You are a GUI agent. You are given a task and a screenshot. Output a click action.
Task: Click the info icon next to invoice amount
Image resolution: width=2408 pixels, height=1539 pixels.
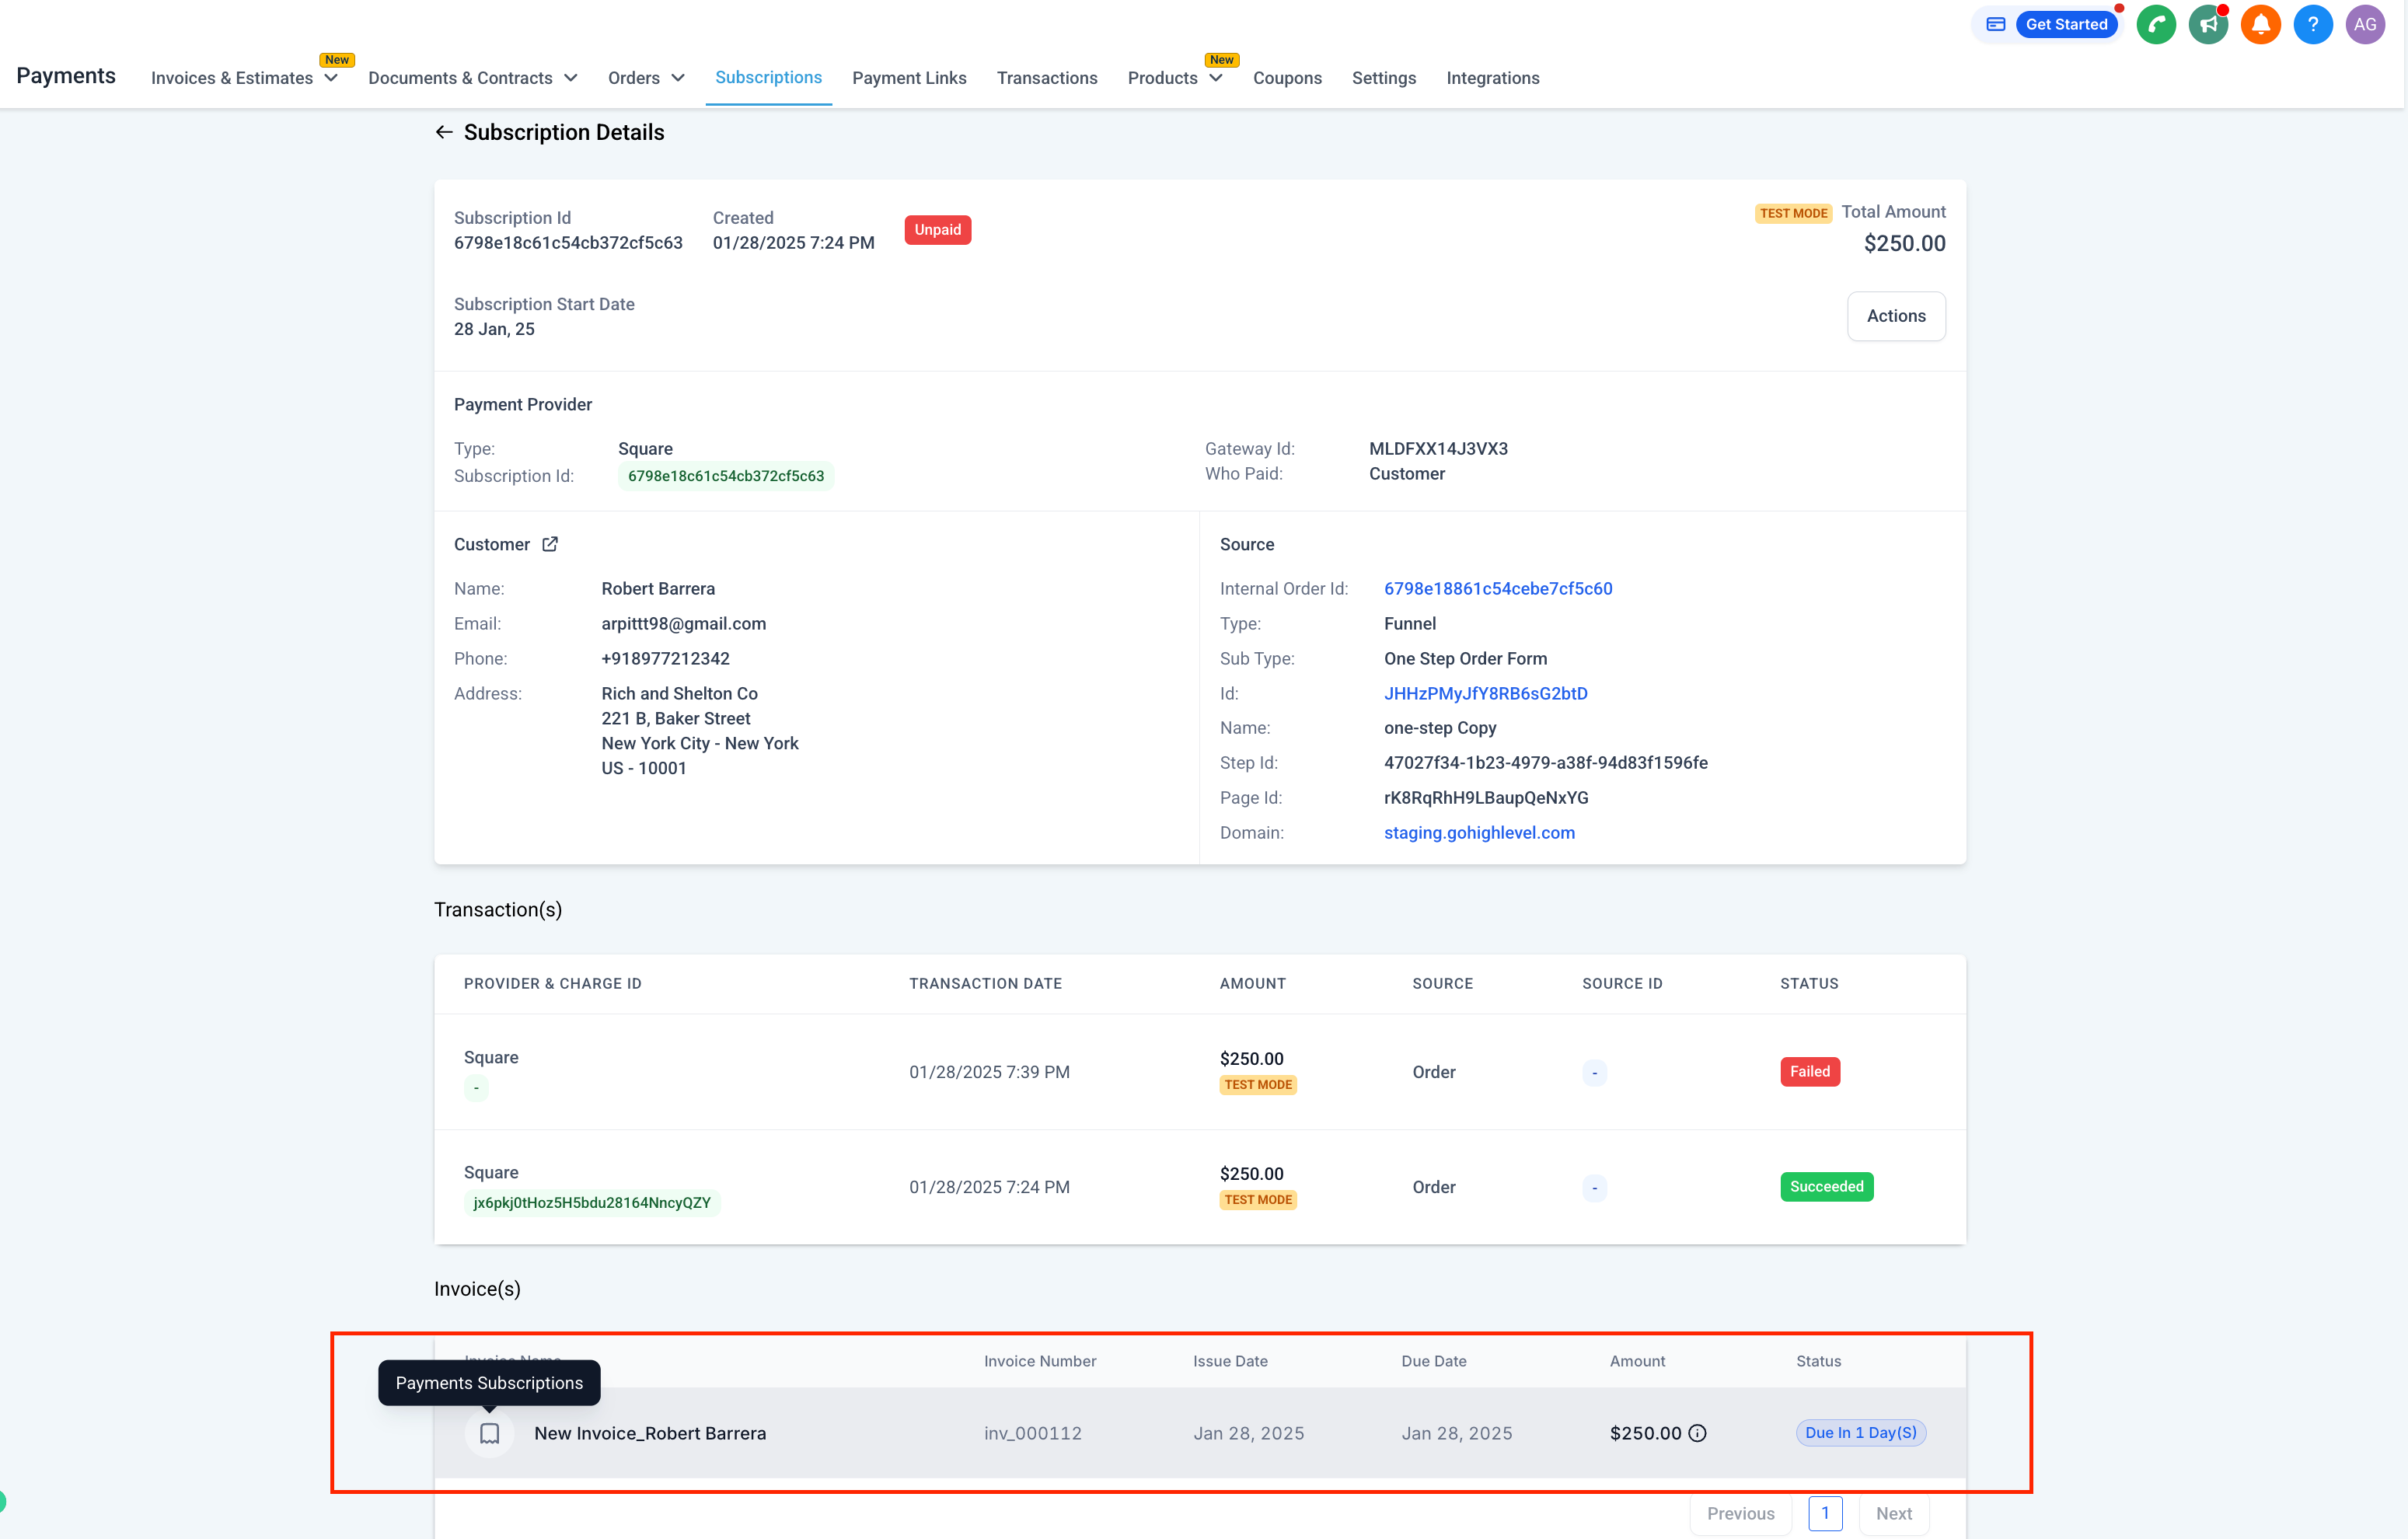pos(1697,1433)
